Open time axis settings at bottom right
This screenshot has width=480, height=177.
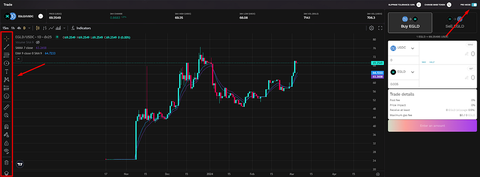click(x=378, y=174)
